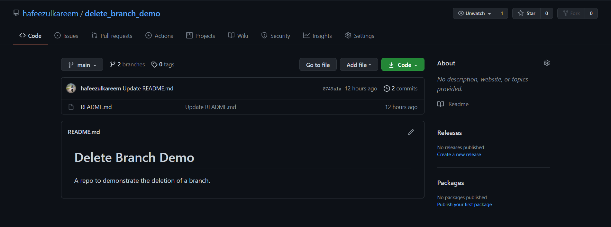Image resolution: width=611 pixels, height=227 pixels.
Task: Open the Packages heading link
Action: (x=451, y=183)
